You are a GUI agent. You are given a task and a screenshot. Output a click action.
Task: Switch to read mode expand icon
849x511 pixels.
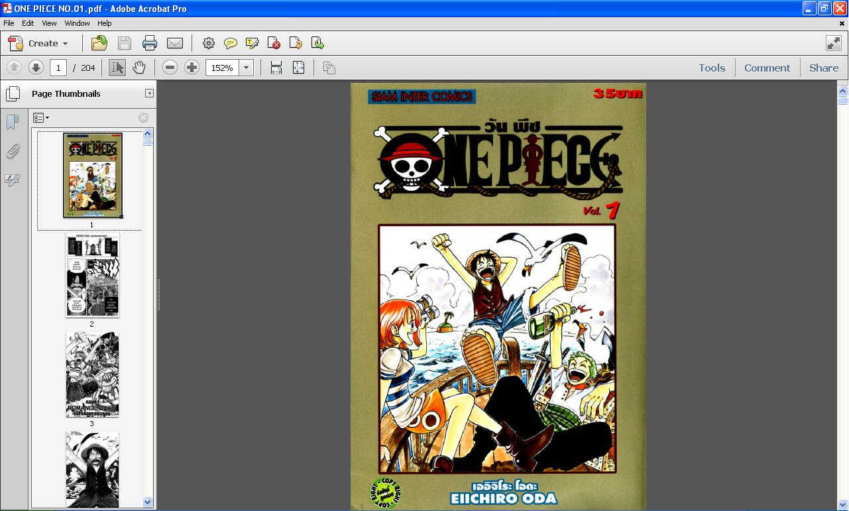(x=834, y=43)
